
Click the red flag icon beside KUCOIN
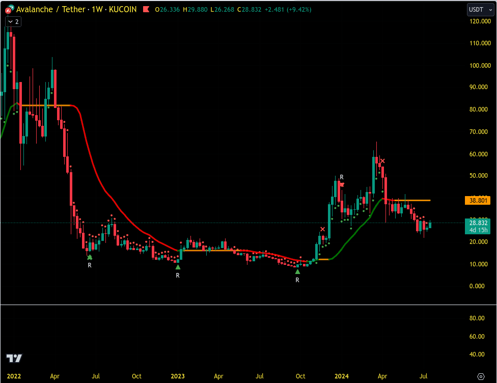tap(146, 10)
